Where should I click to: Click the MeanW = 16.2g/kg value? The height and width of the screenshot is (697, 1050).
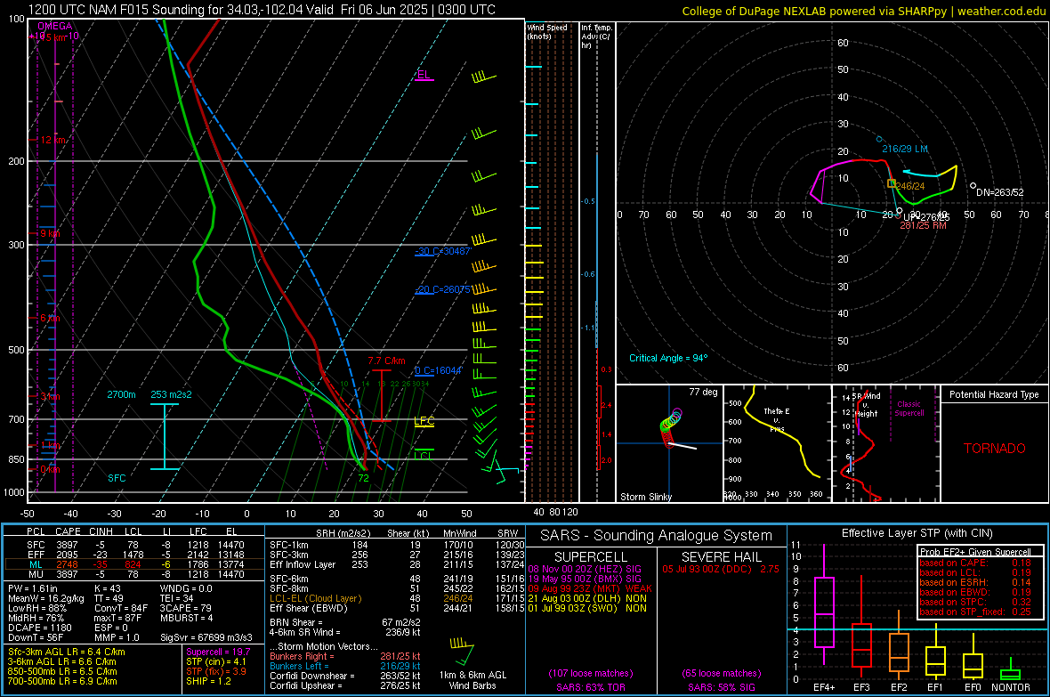click(46, 598)
